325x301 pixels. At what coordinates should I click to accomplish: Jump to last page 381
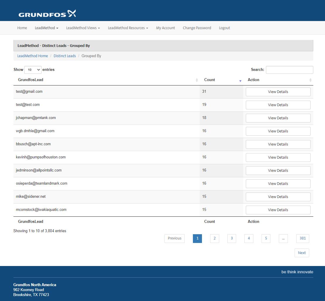point(302,238)
